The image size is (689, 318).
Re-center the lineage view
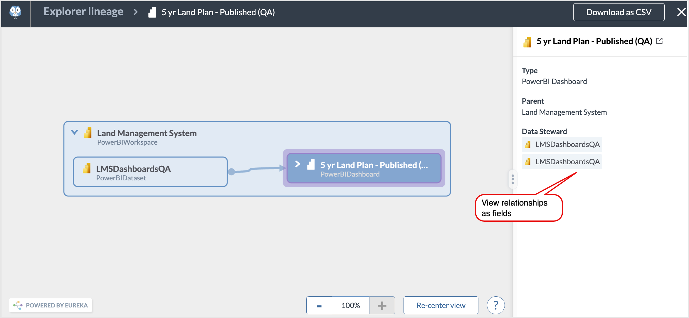(441, 305)
